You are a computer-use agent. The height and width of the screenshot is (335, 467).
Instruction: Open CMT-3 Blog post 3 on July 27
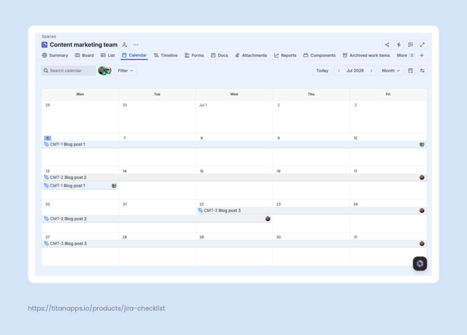(x=234, y=244)
